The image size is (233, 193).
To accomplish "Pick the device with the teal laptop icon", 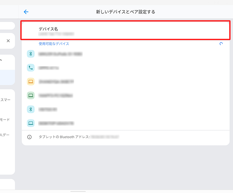I will click(125, 123).
